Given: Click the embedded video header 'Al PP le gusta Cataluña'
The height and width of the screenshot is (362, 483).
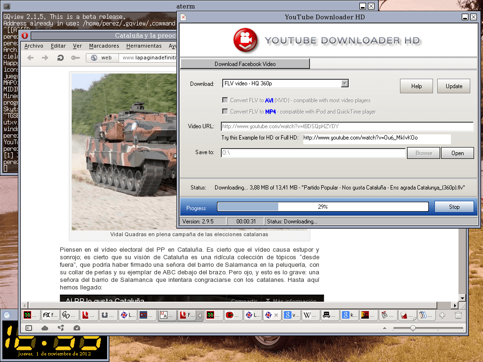Looking at the screenshot, I should 105,300.
